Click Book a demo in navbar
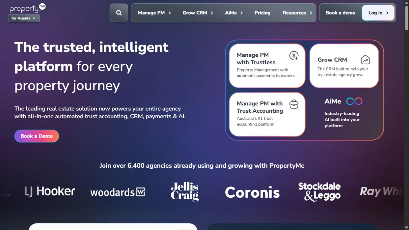Screen dimensions: 409x230 click(x=340, y=13)
